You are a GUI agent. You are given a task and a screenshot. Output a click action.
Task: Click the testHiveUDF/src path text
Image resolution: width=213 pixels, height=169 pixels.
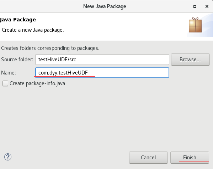[57, 60]
